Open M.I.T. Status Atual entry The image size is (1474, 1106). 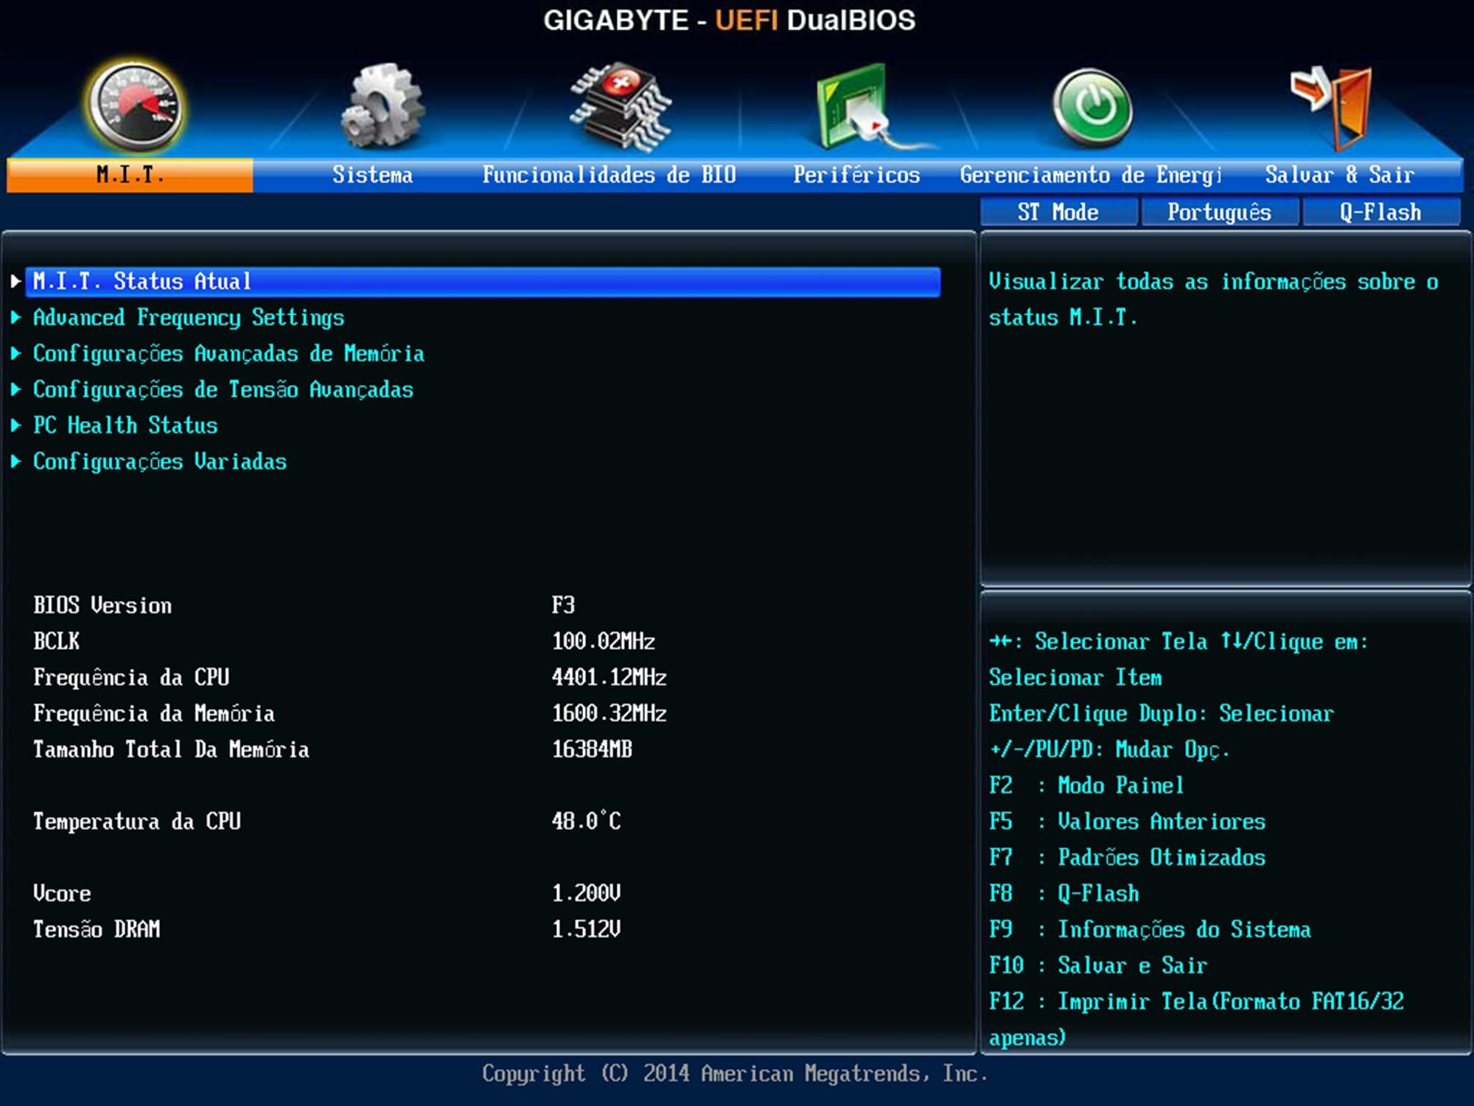click(x=483, y=282)
